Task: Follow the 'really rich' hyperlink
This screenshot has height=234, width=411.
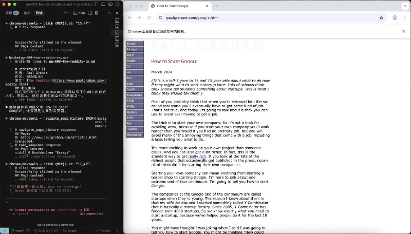Action: click(x=197, y=157)
